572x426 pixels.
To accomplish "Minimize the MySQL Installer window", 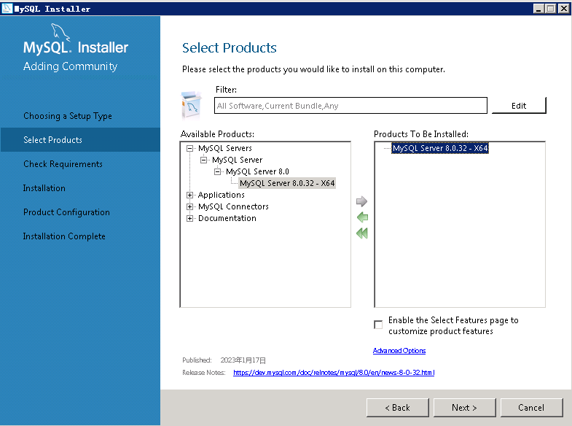I will (538, 9).
